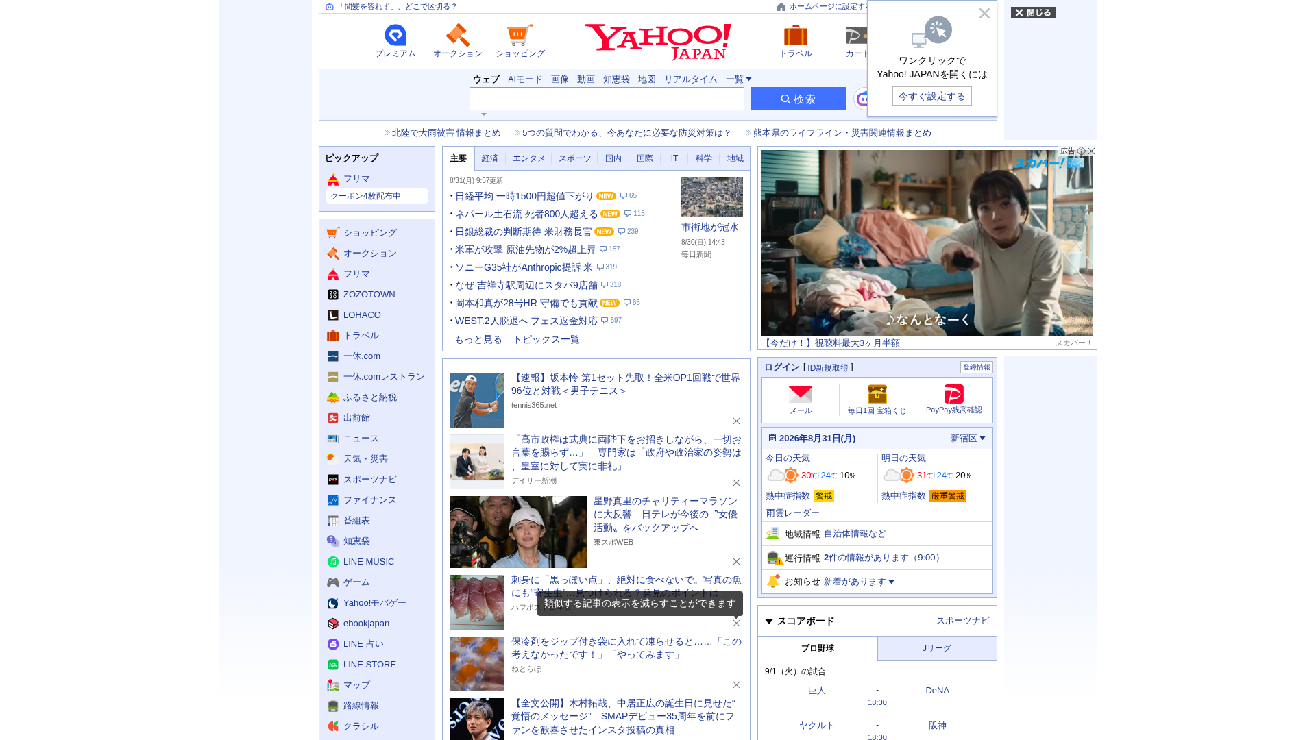
Task: Open 日経平均 一時1500円超値下がり headline
Action: 525,196
